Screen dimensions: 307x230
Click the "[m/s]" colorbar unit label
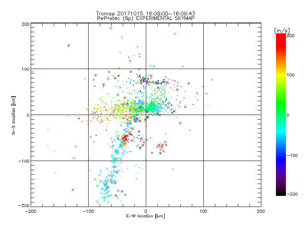coord(282,31)
